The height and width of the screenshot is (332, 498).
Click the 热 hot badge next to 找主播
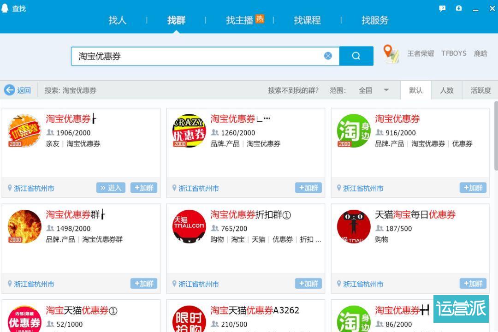(260, 19)
